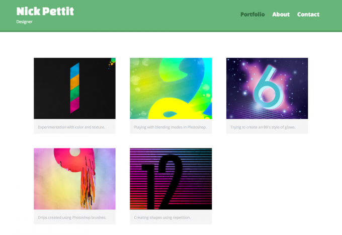Viewport: 342px width, 235px height.
Task: Click the multicolored stripe in first thumbnail
Action: pos(74,88)
